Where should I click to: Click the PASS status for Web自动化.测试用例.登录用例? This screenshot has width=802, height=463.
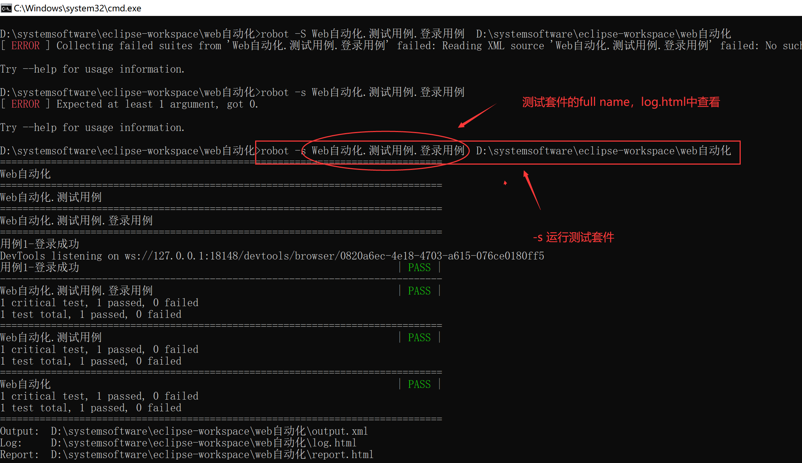tap(419, 291)
